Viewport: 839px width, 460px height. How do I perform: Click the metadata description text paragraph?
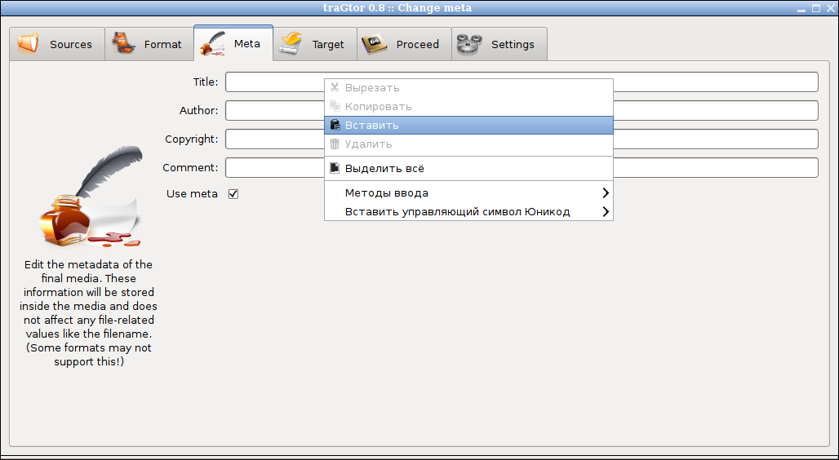(88, 313)
